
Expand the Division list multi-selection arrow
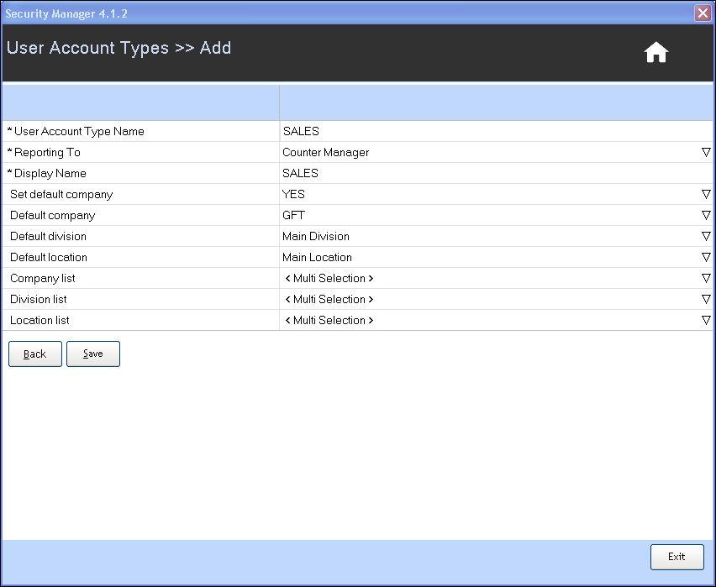point(706,299)
